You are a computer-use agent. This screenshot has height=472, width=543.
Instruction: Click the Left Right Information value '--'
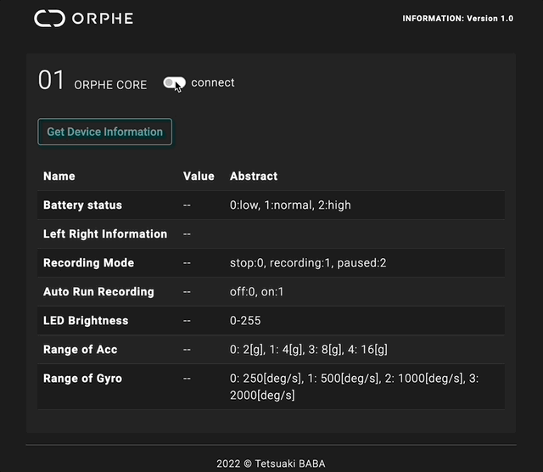pos(187,234)
